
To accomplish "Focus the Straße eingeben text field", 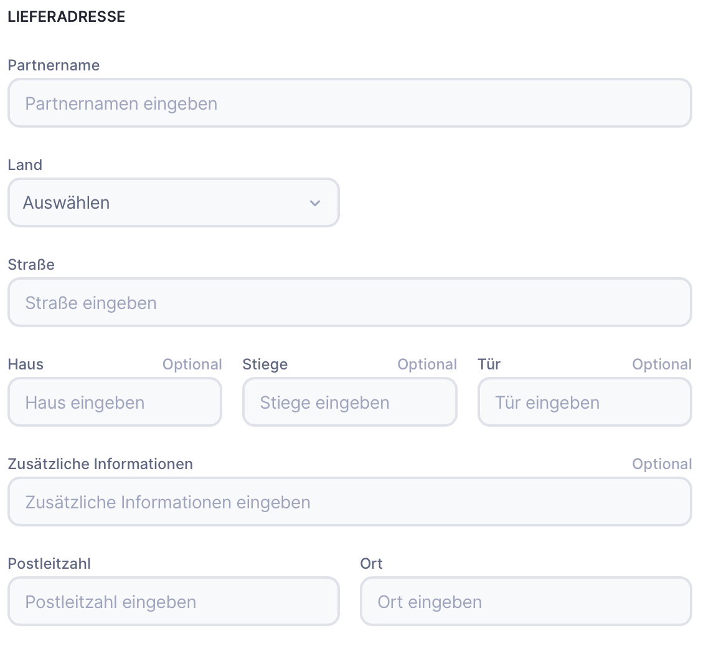I will 349,303.
